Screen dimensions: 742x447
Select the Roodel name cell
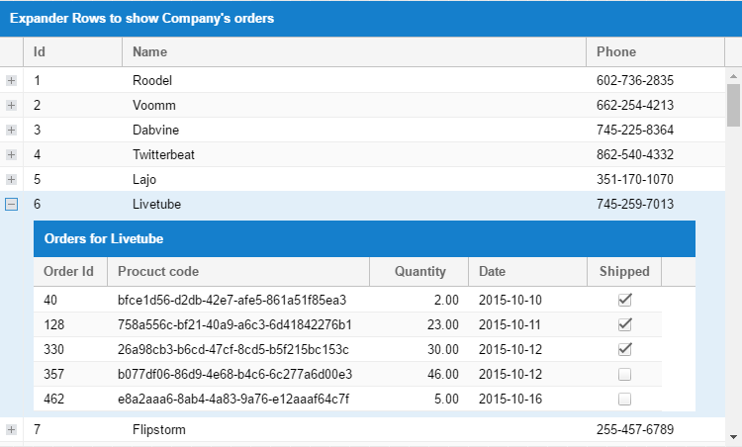354,80
